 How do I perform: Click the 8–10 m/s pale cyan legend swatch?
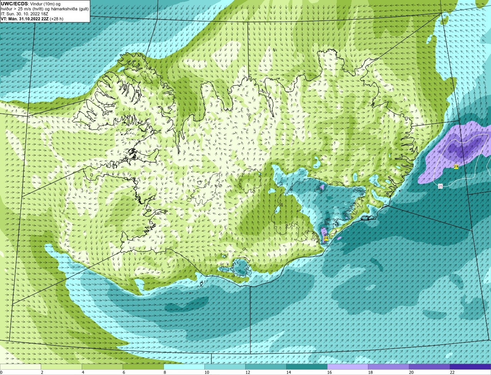click(x=184, y=367)
